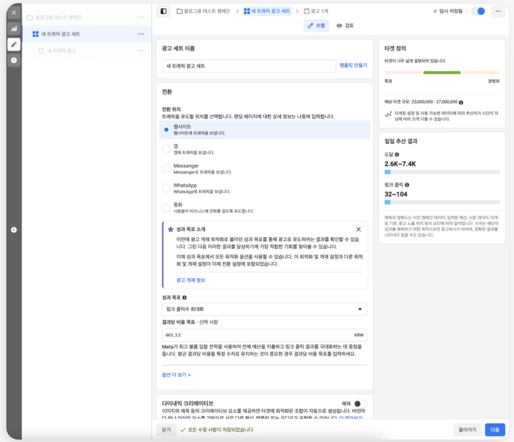This screenshot has width=514, height=442.
Task: Select the pencil edit icon in sidebar
Action: (x=14, y=44)
